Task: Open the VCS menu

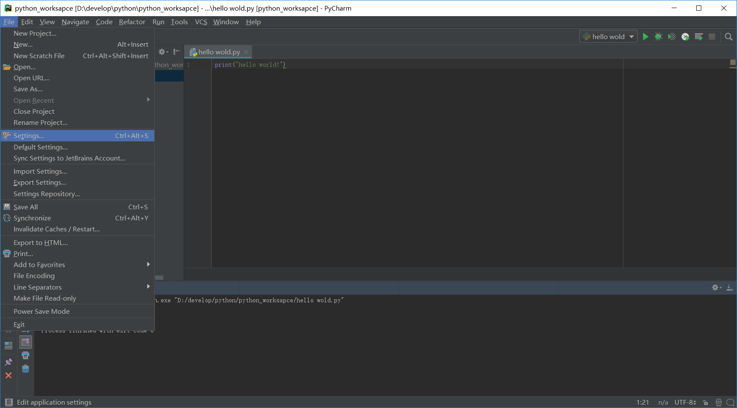Action: (201, 22)
